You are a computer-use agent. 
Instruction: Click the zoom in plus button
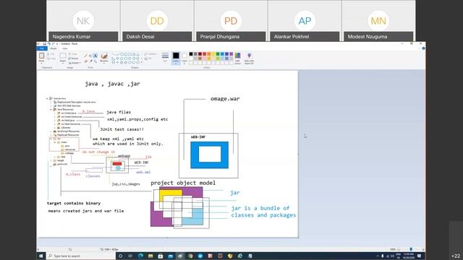[423, 249]
